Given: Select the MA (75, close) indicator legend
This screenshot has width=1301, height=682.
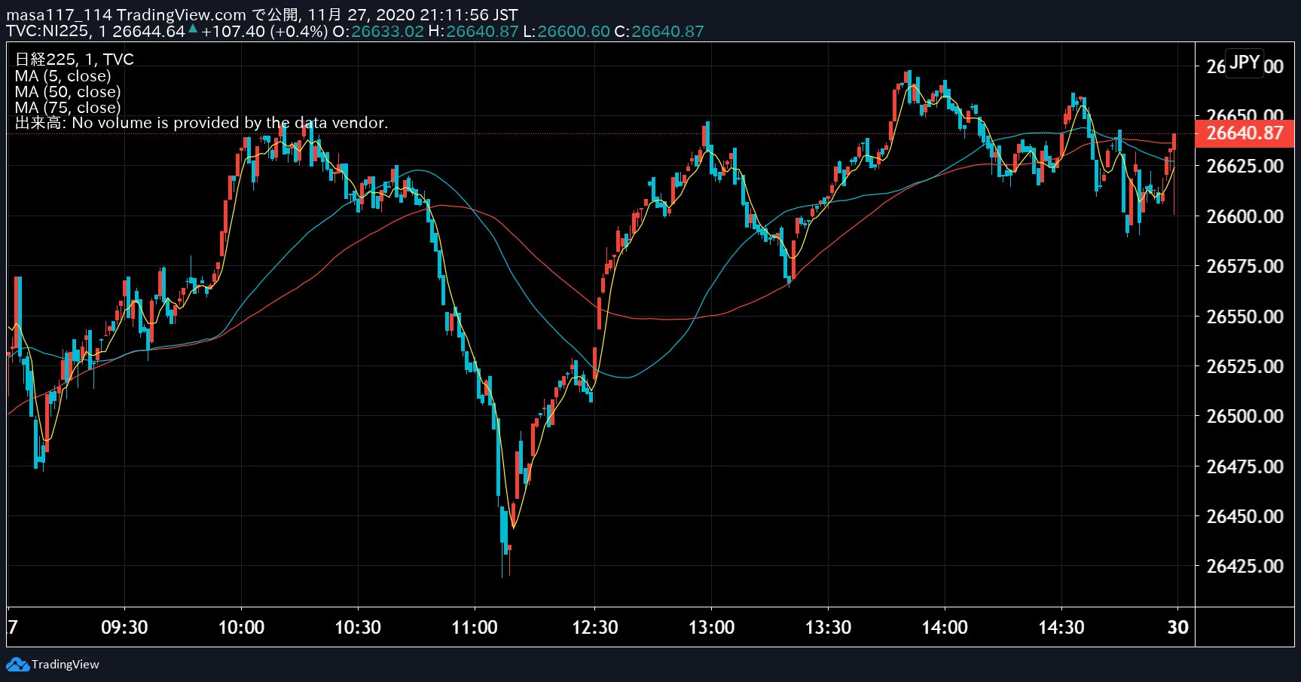Looking at the screenshot, I should (68, 108).
